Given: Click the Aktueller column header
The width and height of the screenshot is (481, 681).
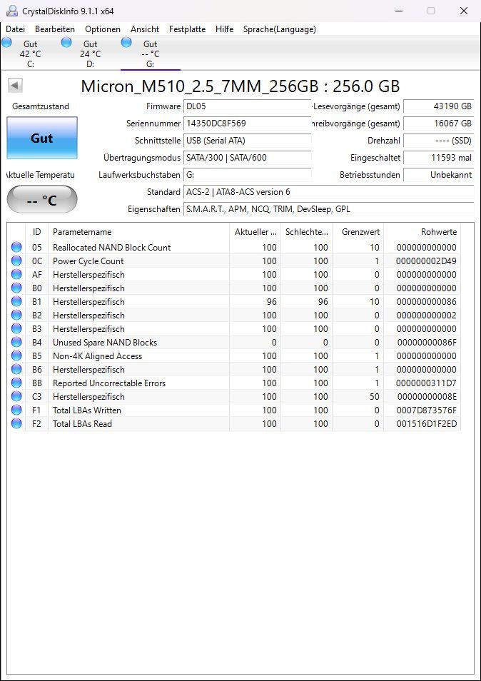Looking at the screenshot, I should point(255,232).
